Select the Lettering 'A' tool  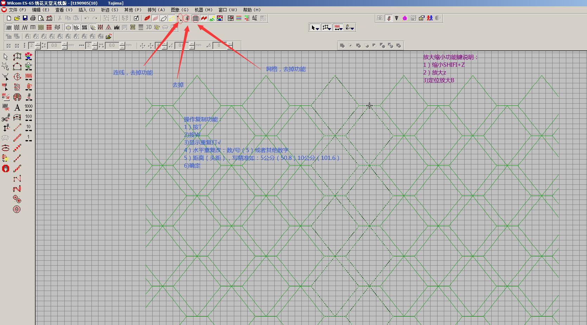pos(17,108)
